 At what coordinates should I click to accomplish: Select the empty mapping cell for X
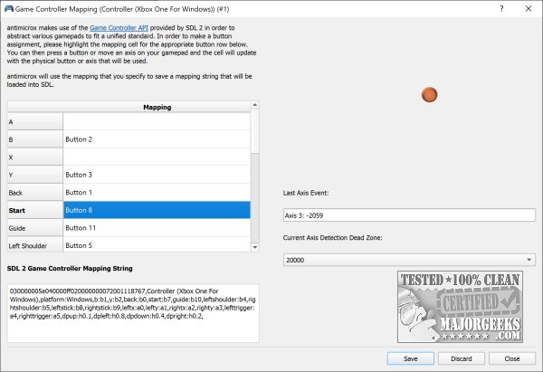click(x=157, y=157)
